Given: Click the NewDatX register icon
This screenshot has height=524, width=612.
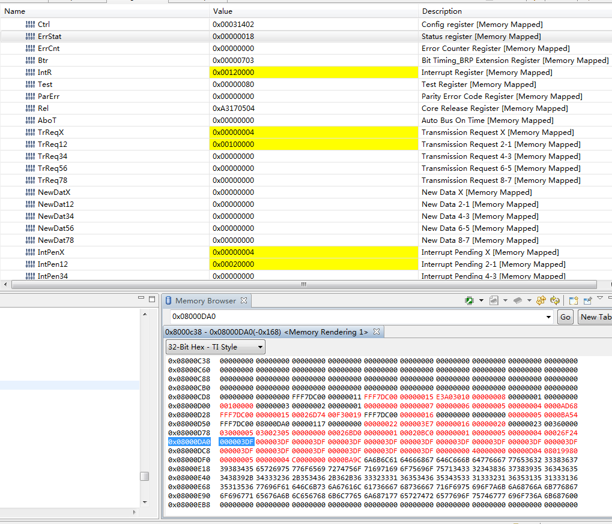Looking at the screenshot, I should pyautogui.click(x=31, y=192).
